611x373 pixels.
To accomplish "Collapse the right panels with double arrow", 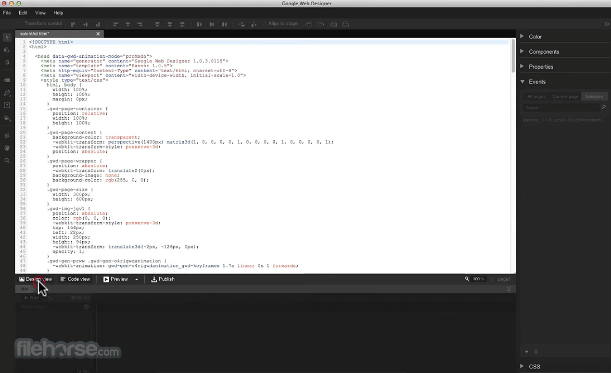I will [x=607, y=24].
